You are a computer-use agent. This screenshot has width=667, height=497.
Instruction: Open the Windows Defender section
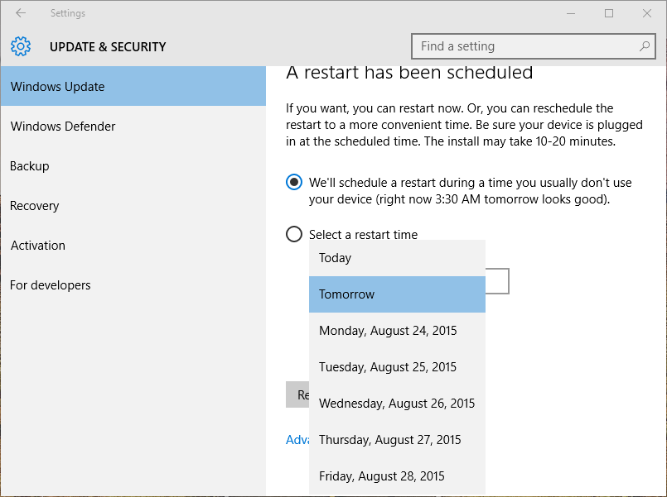(133, 126)
